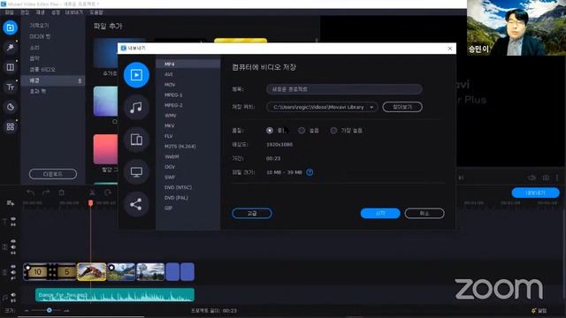The image size is (566, 318).
Task: Select Save for devices icon
Action: [x=136, y=140]
